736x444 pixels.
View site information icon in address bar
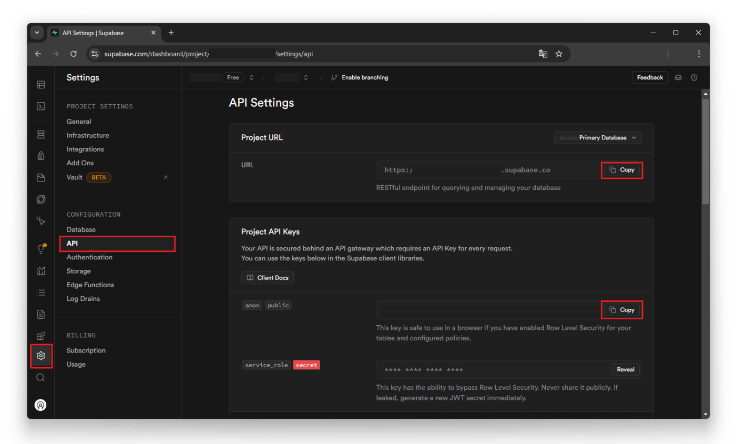tap(94, 54)
